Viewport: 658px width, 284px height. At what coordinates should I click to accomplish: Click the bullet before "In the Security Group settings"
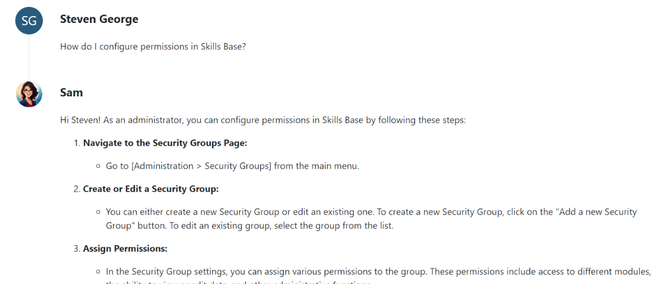coord(99,272)
